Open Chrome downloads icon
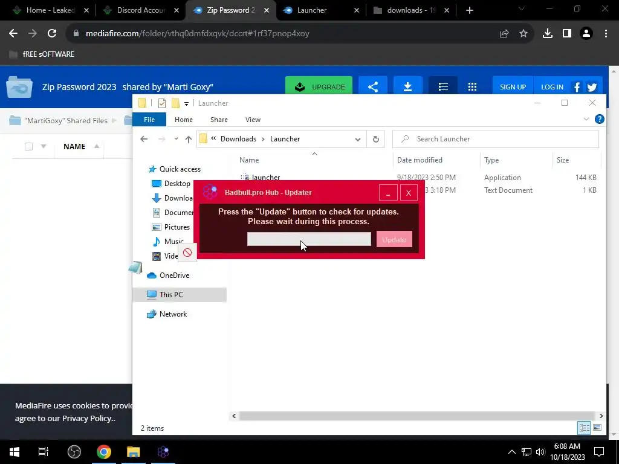Image resolution: width=619 pixels, height=464 pixels. pos(548,34)
